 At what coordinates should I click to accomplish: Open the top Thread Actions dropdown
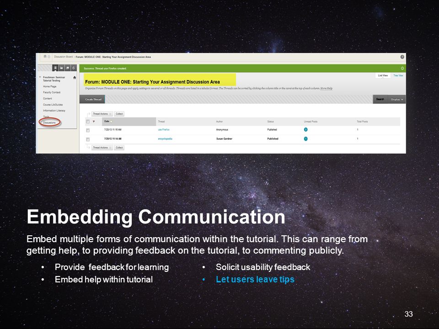102,114
